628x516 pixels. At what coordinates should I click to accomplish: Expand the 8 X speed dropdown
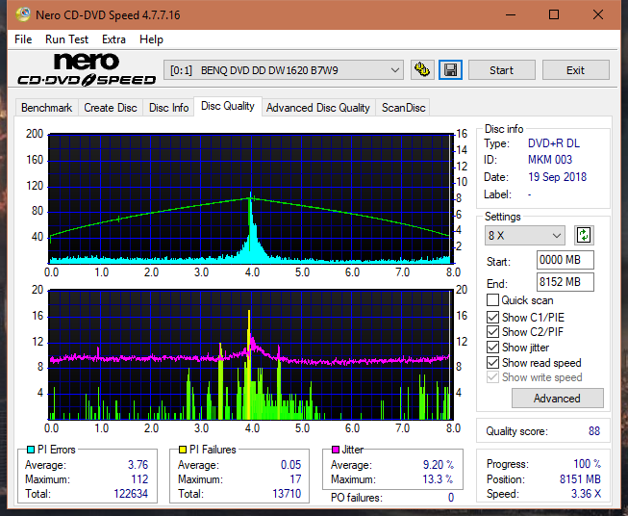click(524, 235)
